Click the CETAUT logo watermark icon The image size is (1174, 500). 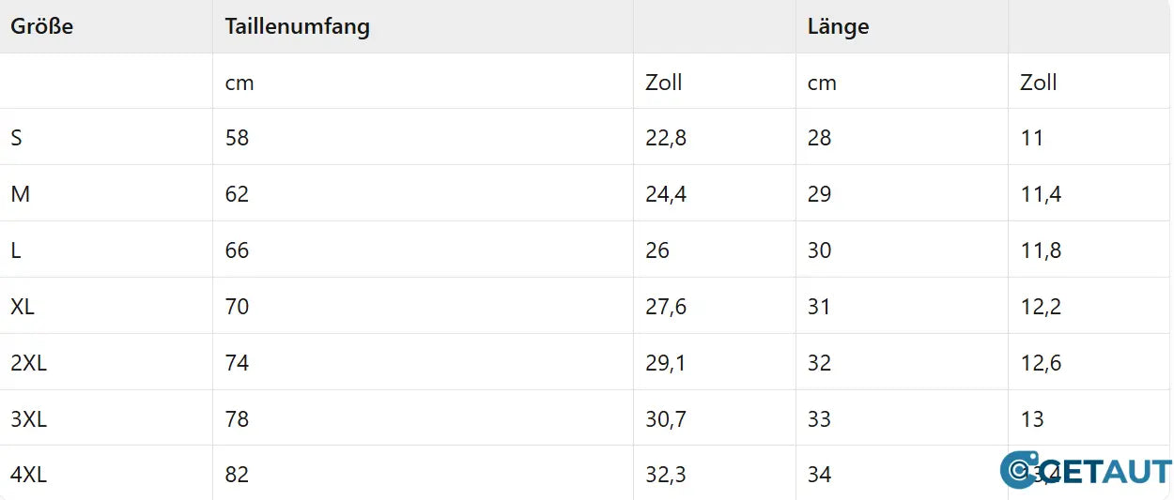pyautogui.click(x=1018, y=470)
